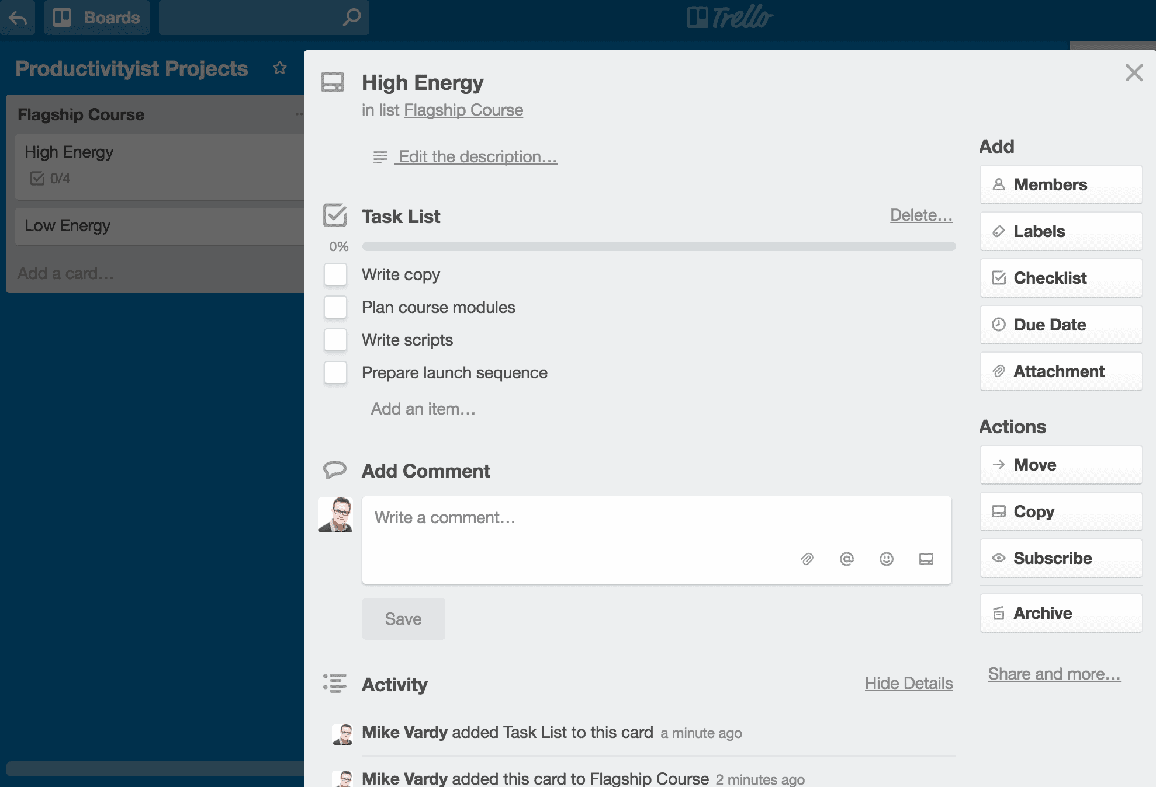Toggle the Plan course modules checkbox

[x=337, y=306]
